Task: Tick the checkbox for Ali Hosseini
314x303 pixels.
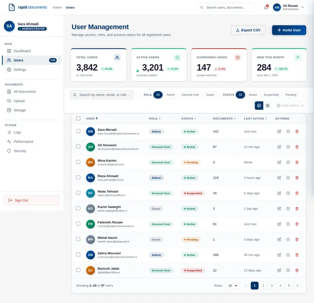Action: point(78,147)
